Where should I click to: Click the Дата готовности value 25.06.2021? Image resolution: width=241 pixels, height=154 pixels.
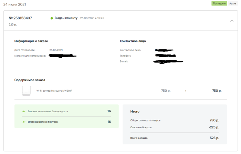(56, 50)
